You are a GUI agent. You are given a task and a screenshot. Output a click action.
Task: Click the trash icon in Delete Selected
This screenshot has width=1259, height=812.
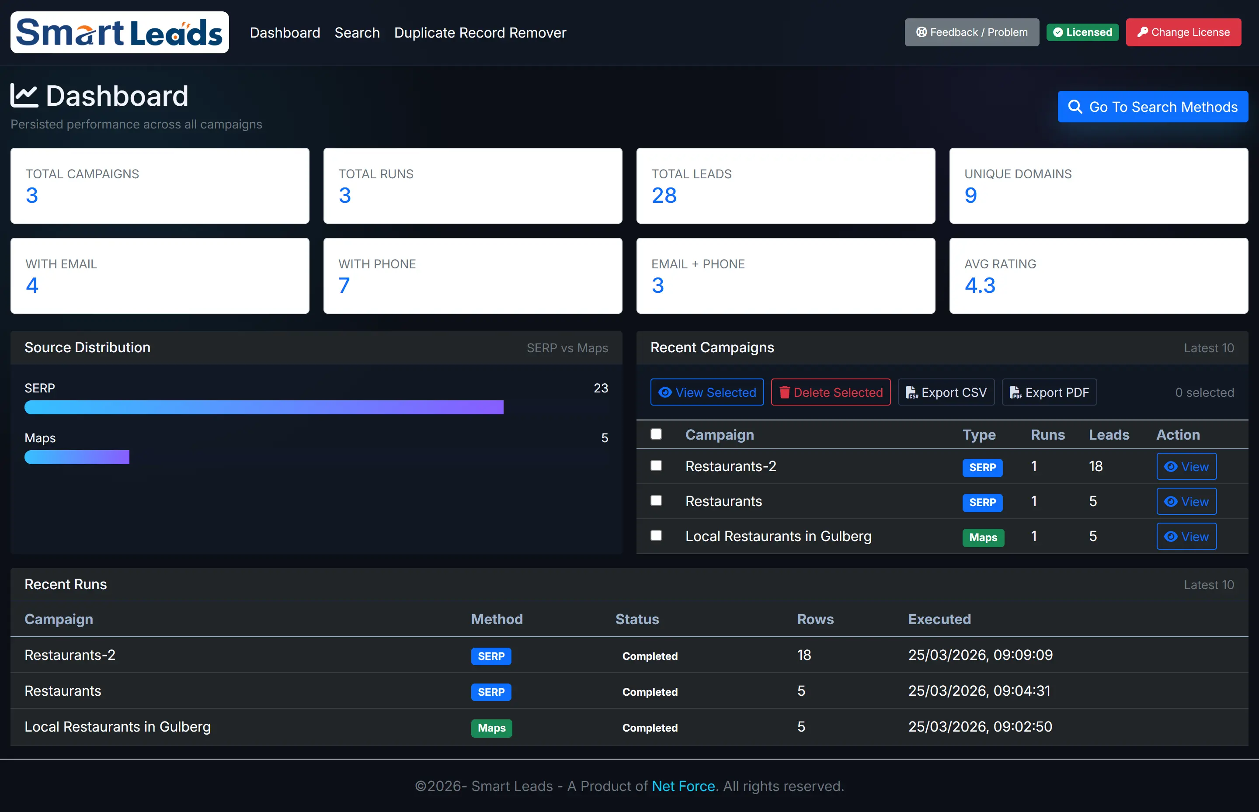[786, 392]
